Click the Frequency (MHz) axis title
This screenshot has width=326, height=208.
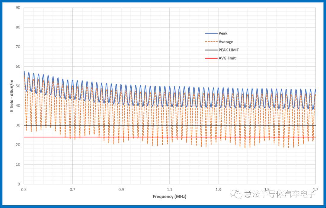[x=169, y=197]
